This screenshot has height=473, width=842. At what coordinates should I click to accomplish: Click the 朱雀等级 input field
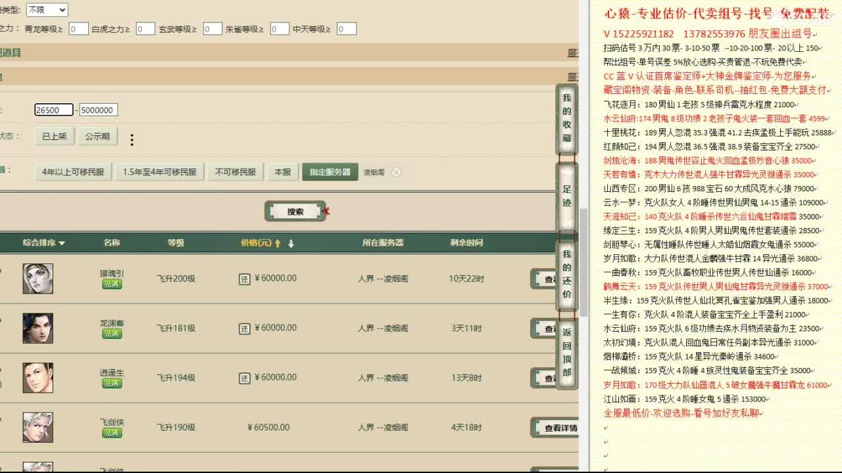coord(280,29)
